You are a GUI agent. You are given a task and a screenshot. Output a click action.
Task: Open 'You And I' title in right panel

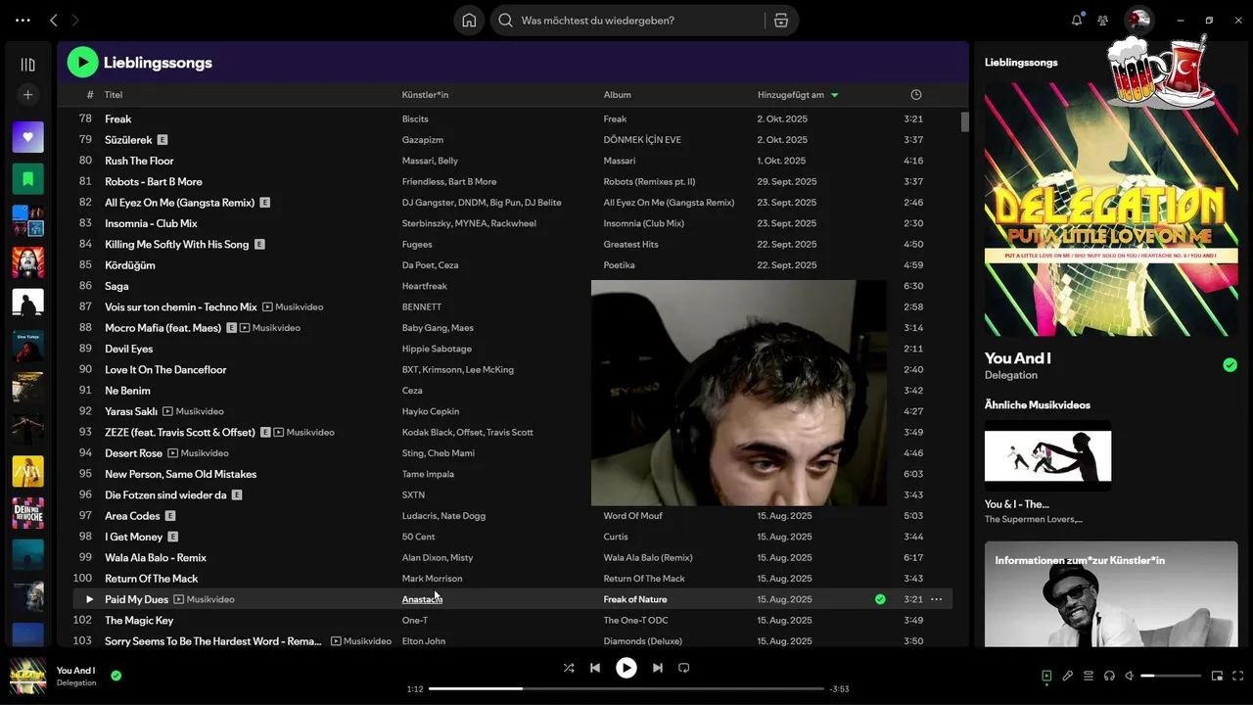click(x=1017, y=358)
